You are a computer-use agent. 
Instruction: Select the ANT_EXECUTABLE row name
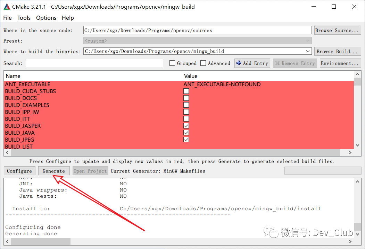pos(28,84)
